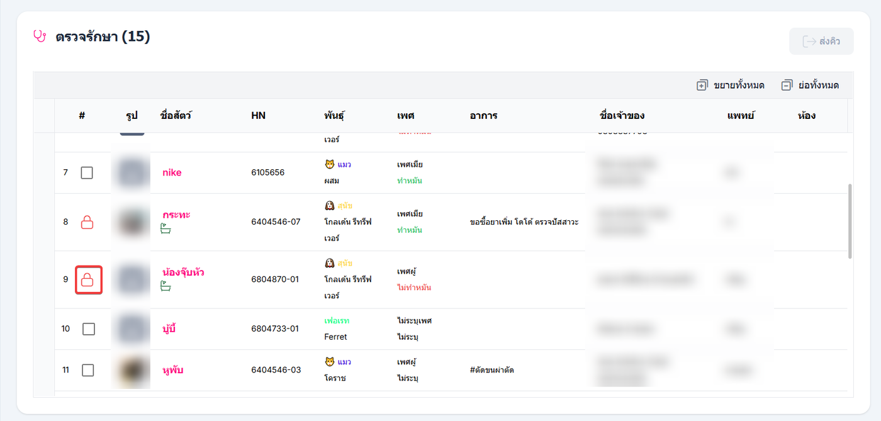Click the lock icon in row 9 น้องจุ๊บหัว
881x421 pixels.
(x=88, y=279)
